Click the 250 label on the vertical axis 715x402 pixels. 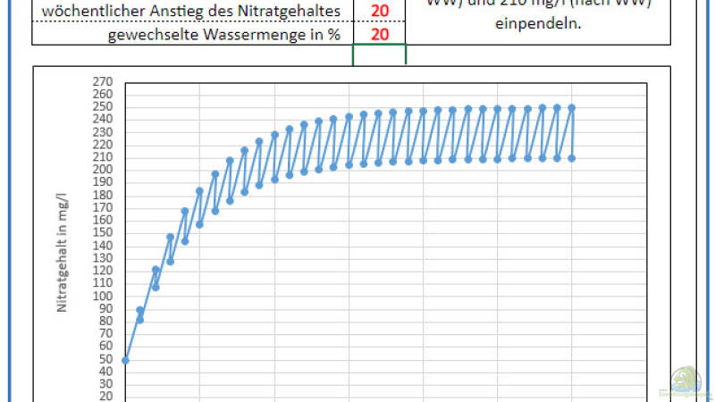(101, 106)
